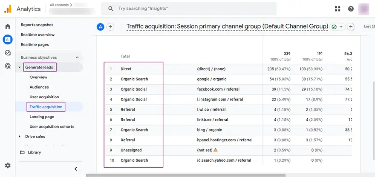Open the Explore icon in left rail

tap(8, 53)
